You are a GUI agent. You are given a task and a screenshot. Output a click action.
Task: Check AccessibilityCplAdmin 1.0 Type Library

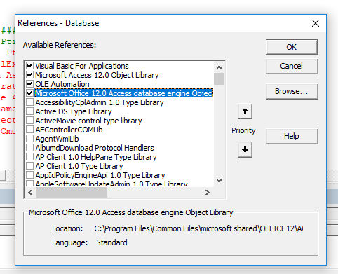pos(29,102)
